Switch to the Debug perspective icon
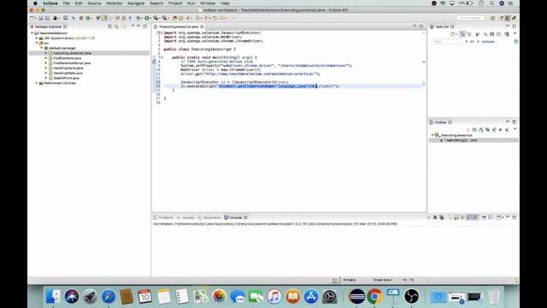547x308 pixels. pyautogui.click(x=514, y=18)
